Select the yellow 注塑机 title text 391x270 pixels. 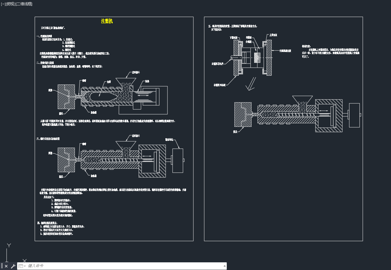coord(107,21)
